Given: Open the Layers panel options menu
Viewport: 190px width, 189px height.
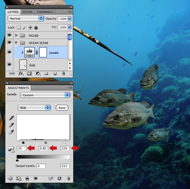Looking at the screenshot, I should click(70, 12).
